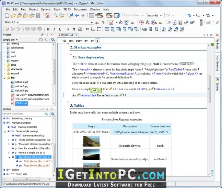Collapse the tei folder in Project
The height and width of the screenshot is (188, 222).
[x=4, y=78]
